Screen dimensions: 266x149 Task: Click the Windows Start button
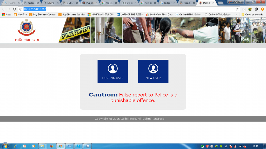pyautogui.click(x=5, y=146)
